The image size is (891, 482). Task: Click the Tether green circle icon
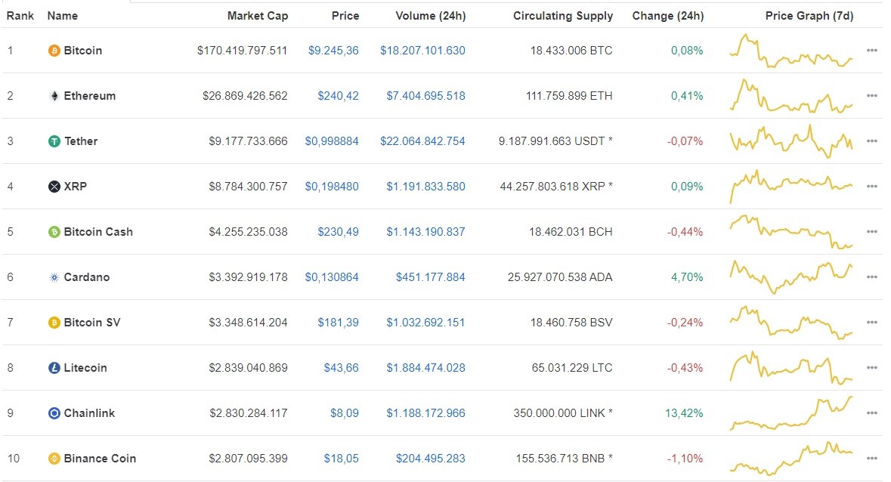[x=53, y=141]
